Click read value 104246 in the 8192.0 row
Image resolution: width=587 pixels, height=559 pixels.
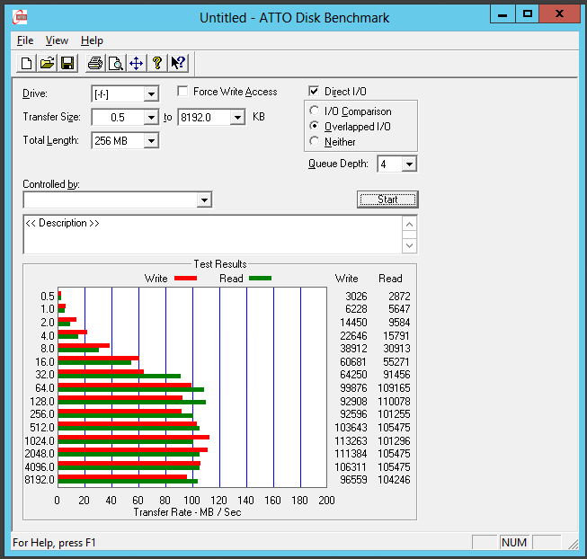[x=394, y=479]
